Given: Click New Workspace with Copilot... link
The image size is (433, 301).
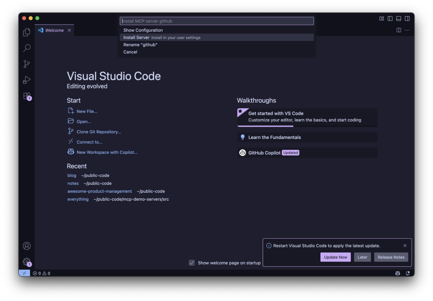Looking at the screenshot, I should coord(107,152).
